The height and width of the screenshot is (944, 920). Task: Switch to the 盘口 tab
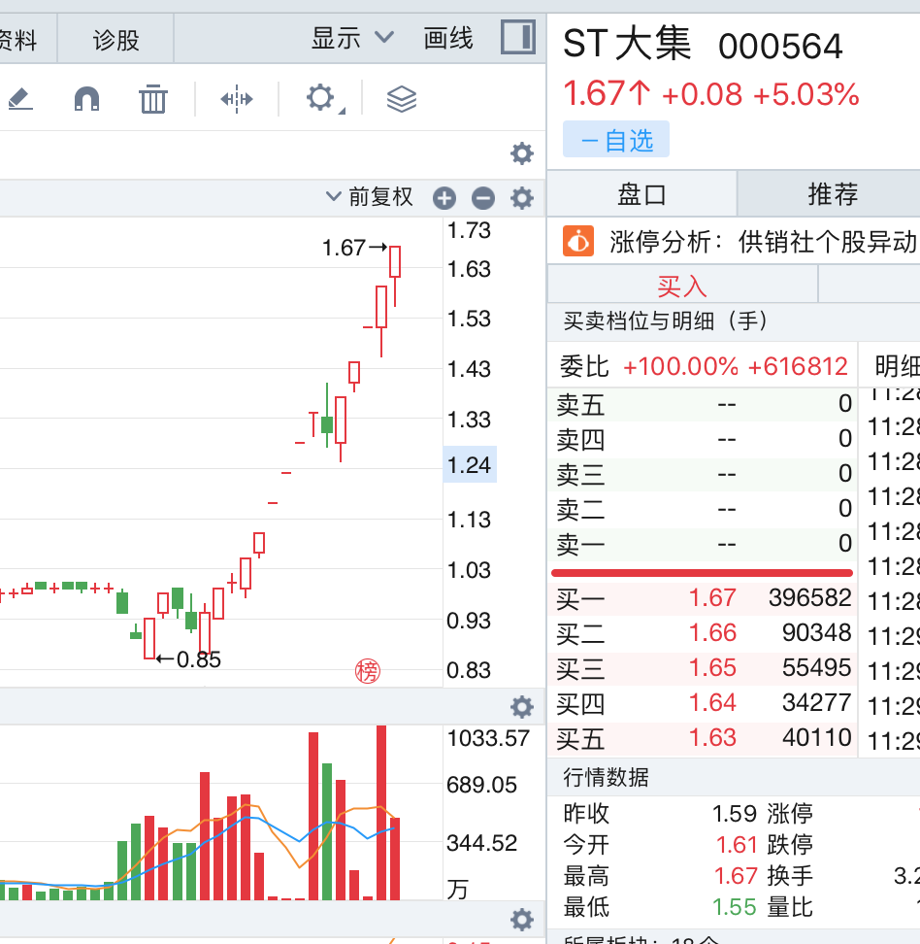[641, 194]
